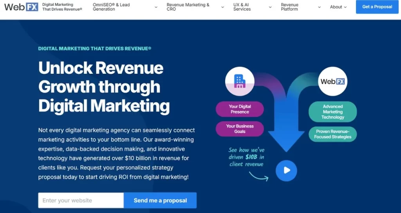Open the About menu
This screenshot has width=401, height=213.
[x=338, y=7]
